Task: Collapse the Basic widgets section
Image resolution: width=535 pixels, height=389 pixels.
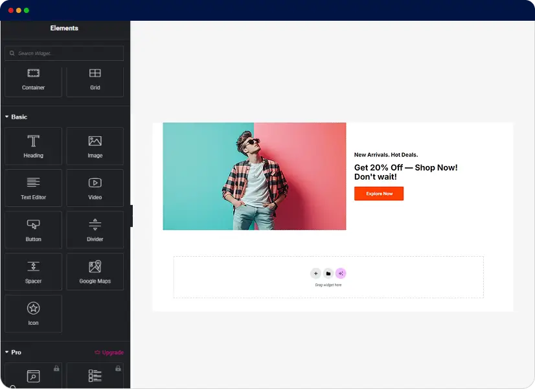Action: tap(16, 117)
